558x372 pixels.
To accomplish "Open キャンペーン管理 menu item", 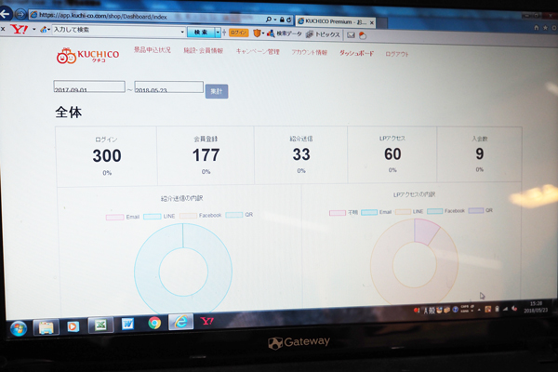I will click(x=258, y=52).
